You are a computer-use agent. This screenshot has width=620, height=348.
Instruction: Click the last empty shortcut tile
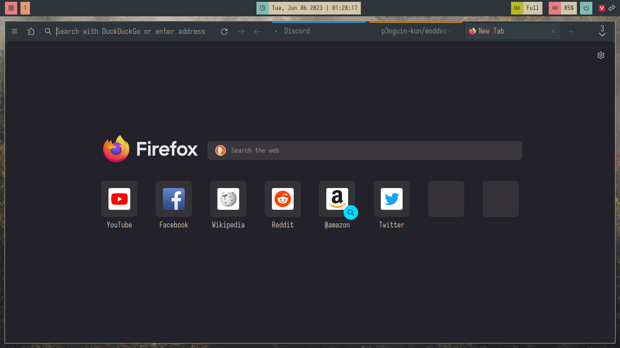coord(501,199)
